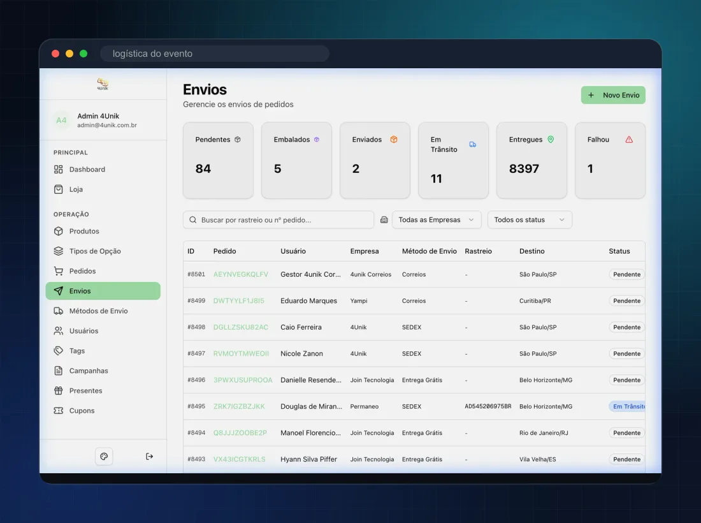The height and width of the screenshot is (523, 701).
Task: Click the Em Trânsito truck icon
Action: pos(473,145)
